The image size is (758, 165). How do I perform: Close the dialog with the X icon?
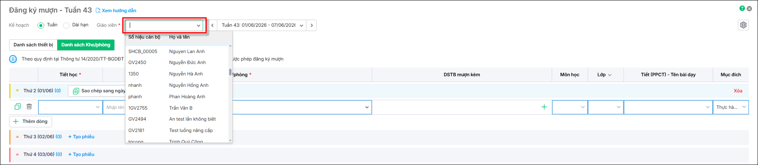tap(749, 8)
